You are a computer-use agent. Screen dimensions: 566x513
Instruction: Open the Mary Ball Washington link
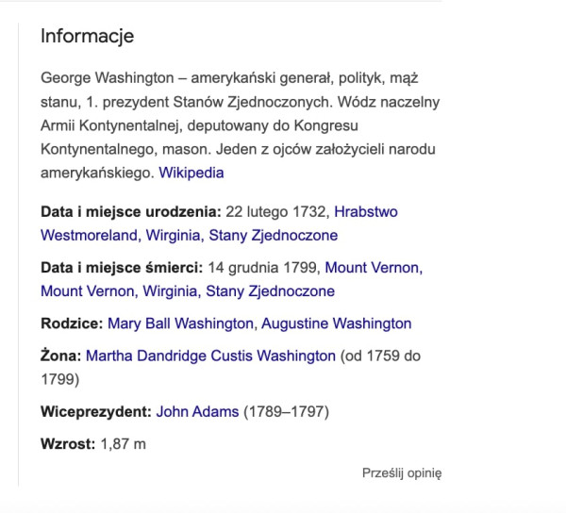pos(180,323)
